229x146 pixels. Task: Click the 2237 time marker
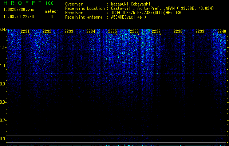[156, 31]
